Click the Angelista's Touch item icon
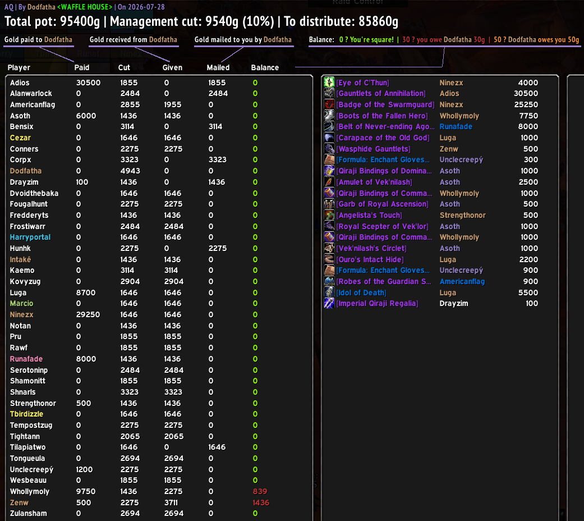The width and height of the screenshot is (584, 521). [x=329, y=215]
